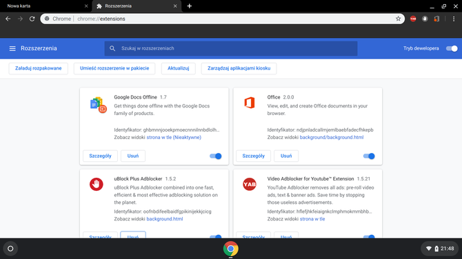
Task: Close the Rozszerzenia tab
Action: 175,6
